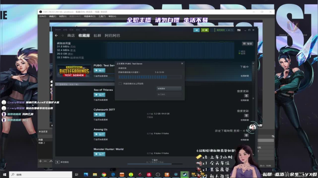Play Sea of Thieves with the play button
Image resolution: width=318 pixels, height=178 pixels.
(x=99, y=95)
